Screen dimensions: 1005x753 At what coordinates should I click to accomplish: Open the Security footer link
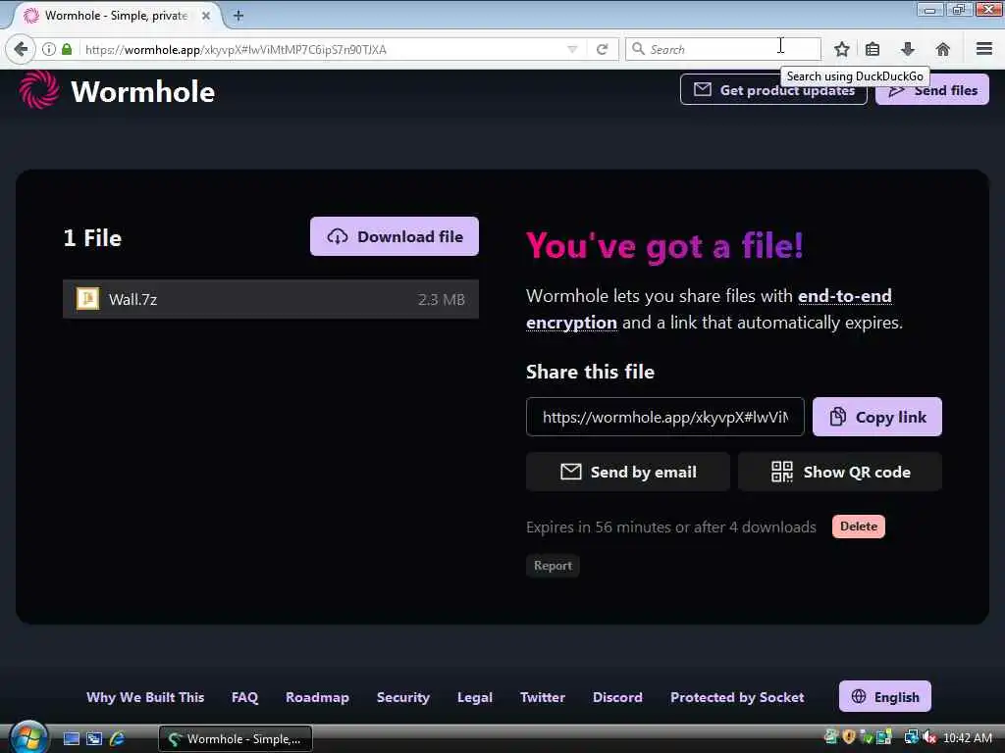[x=403, y=697]
